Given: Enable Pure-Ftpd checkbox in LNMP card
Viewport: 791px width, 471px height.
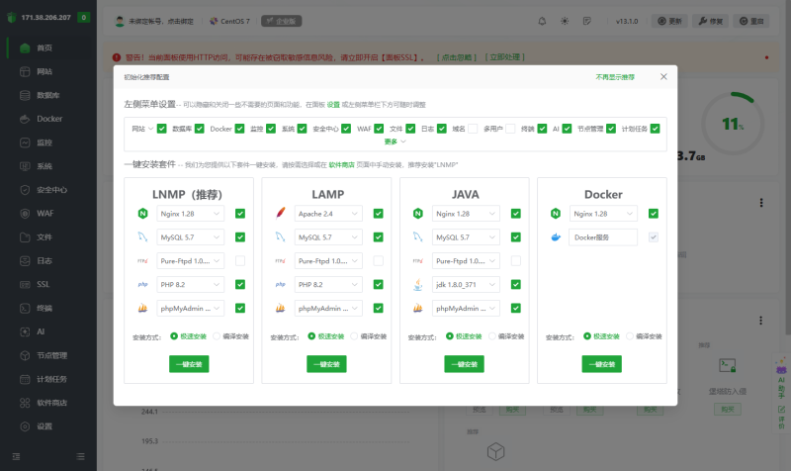Looking at the screenshot, I should pyautogui.click(x=240, y=261).
